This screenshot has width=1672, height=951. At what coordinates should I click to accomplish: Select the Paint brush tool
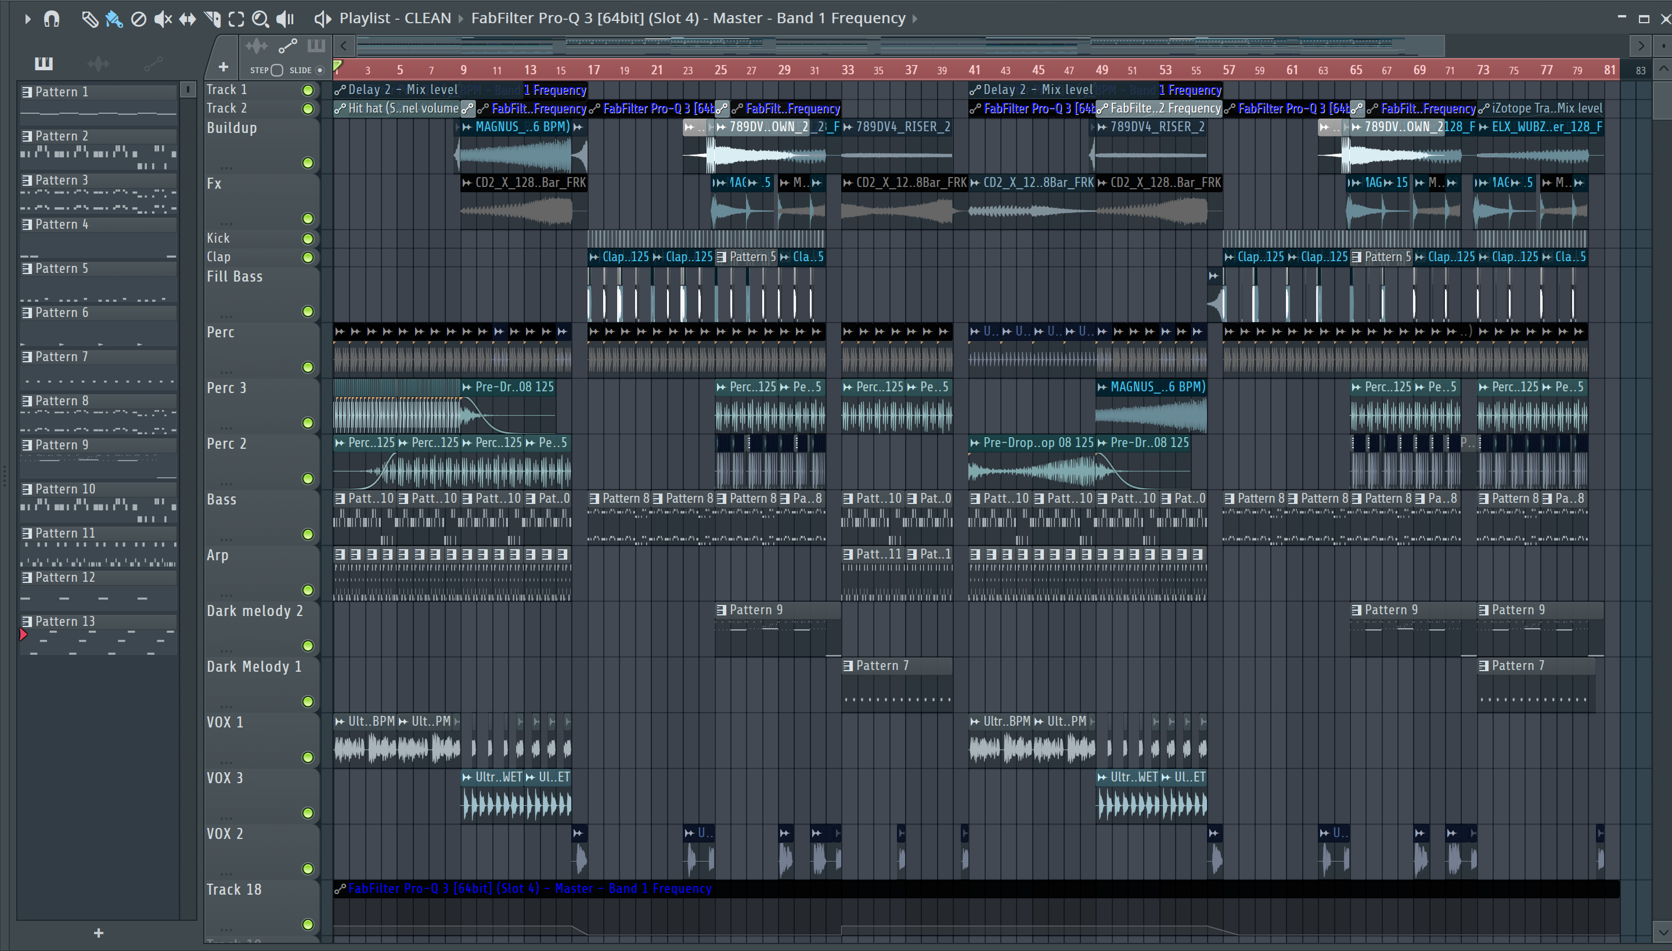coord(114,19)
